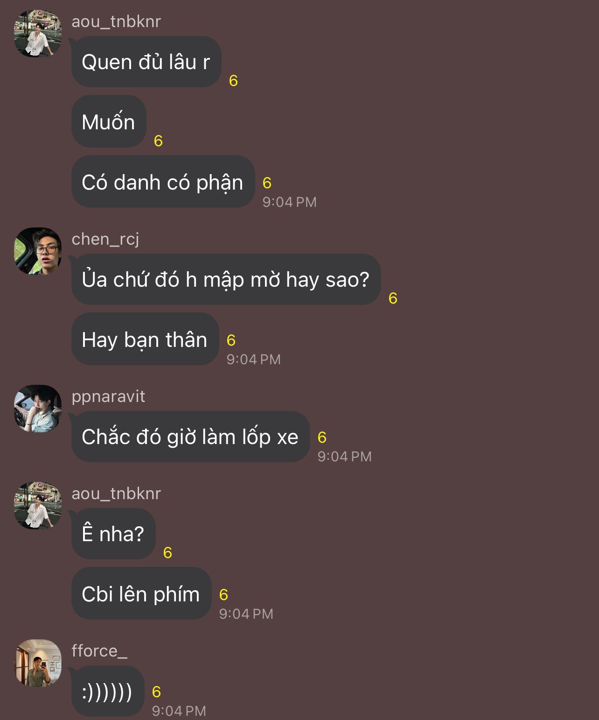Tap the ':))))))' message from fforce_
Image resolution: width=599 pixels, height=720 pixels.
click(108, 691)
